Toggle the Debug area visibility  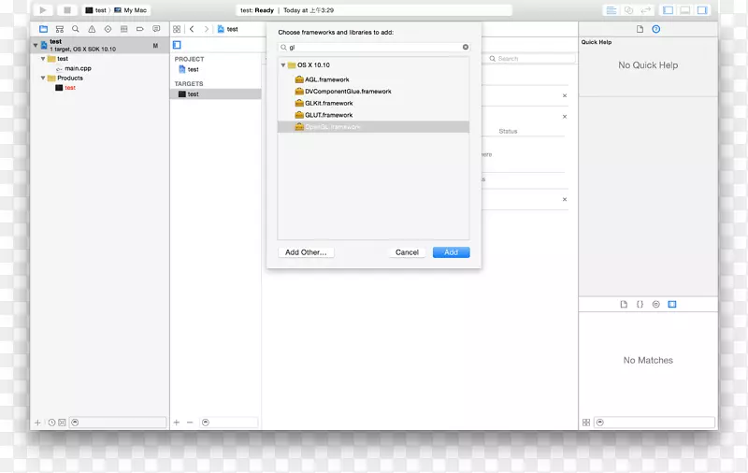coord(685,10)
